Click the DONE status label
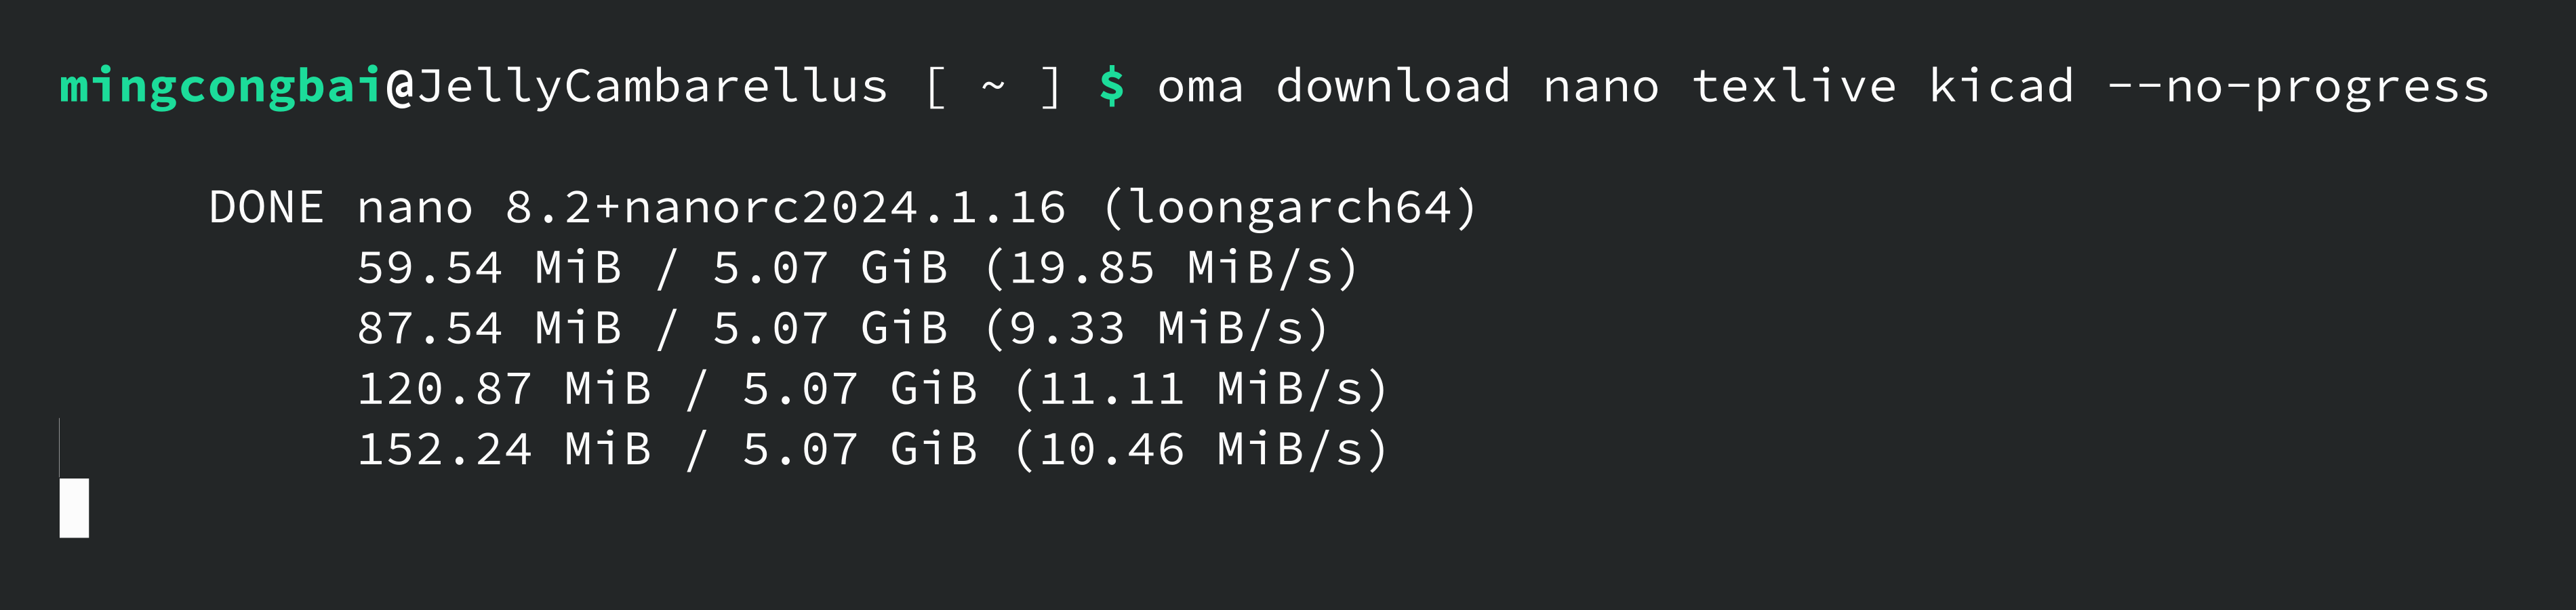 point(266,208)
